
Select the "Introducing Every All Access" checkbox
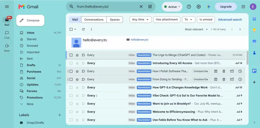coord(71,63)
